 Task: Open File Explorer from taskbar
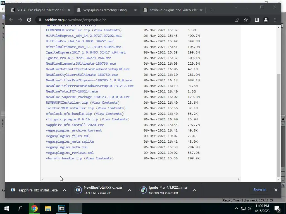click(48, 208)
